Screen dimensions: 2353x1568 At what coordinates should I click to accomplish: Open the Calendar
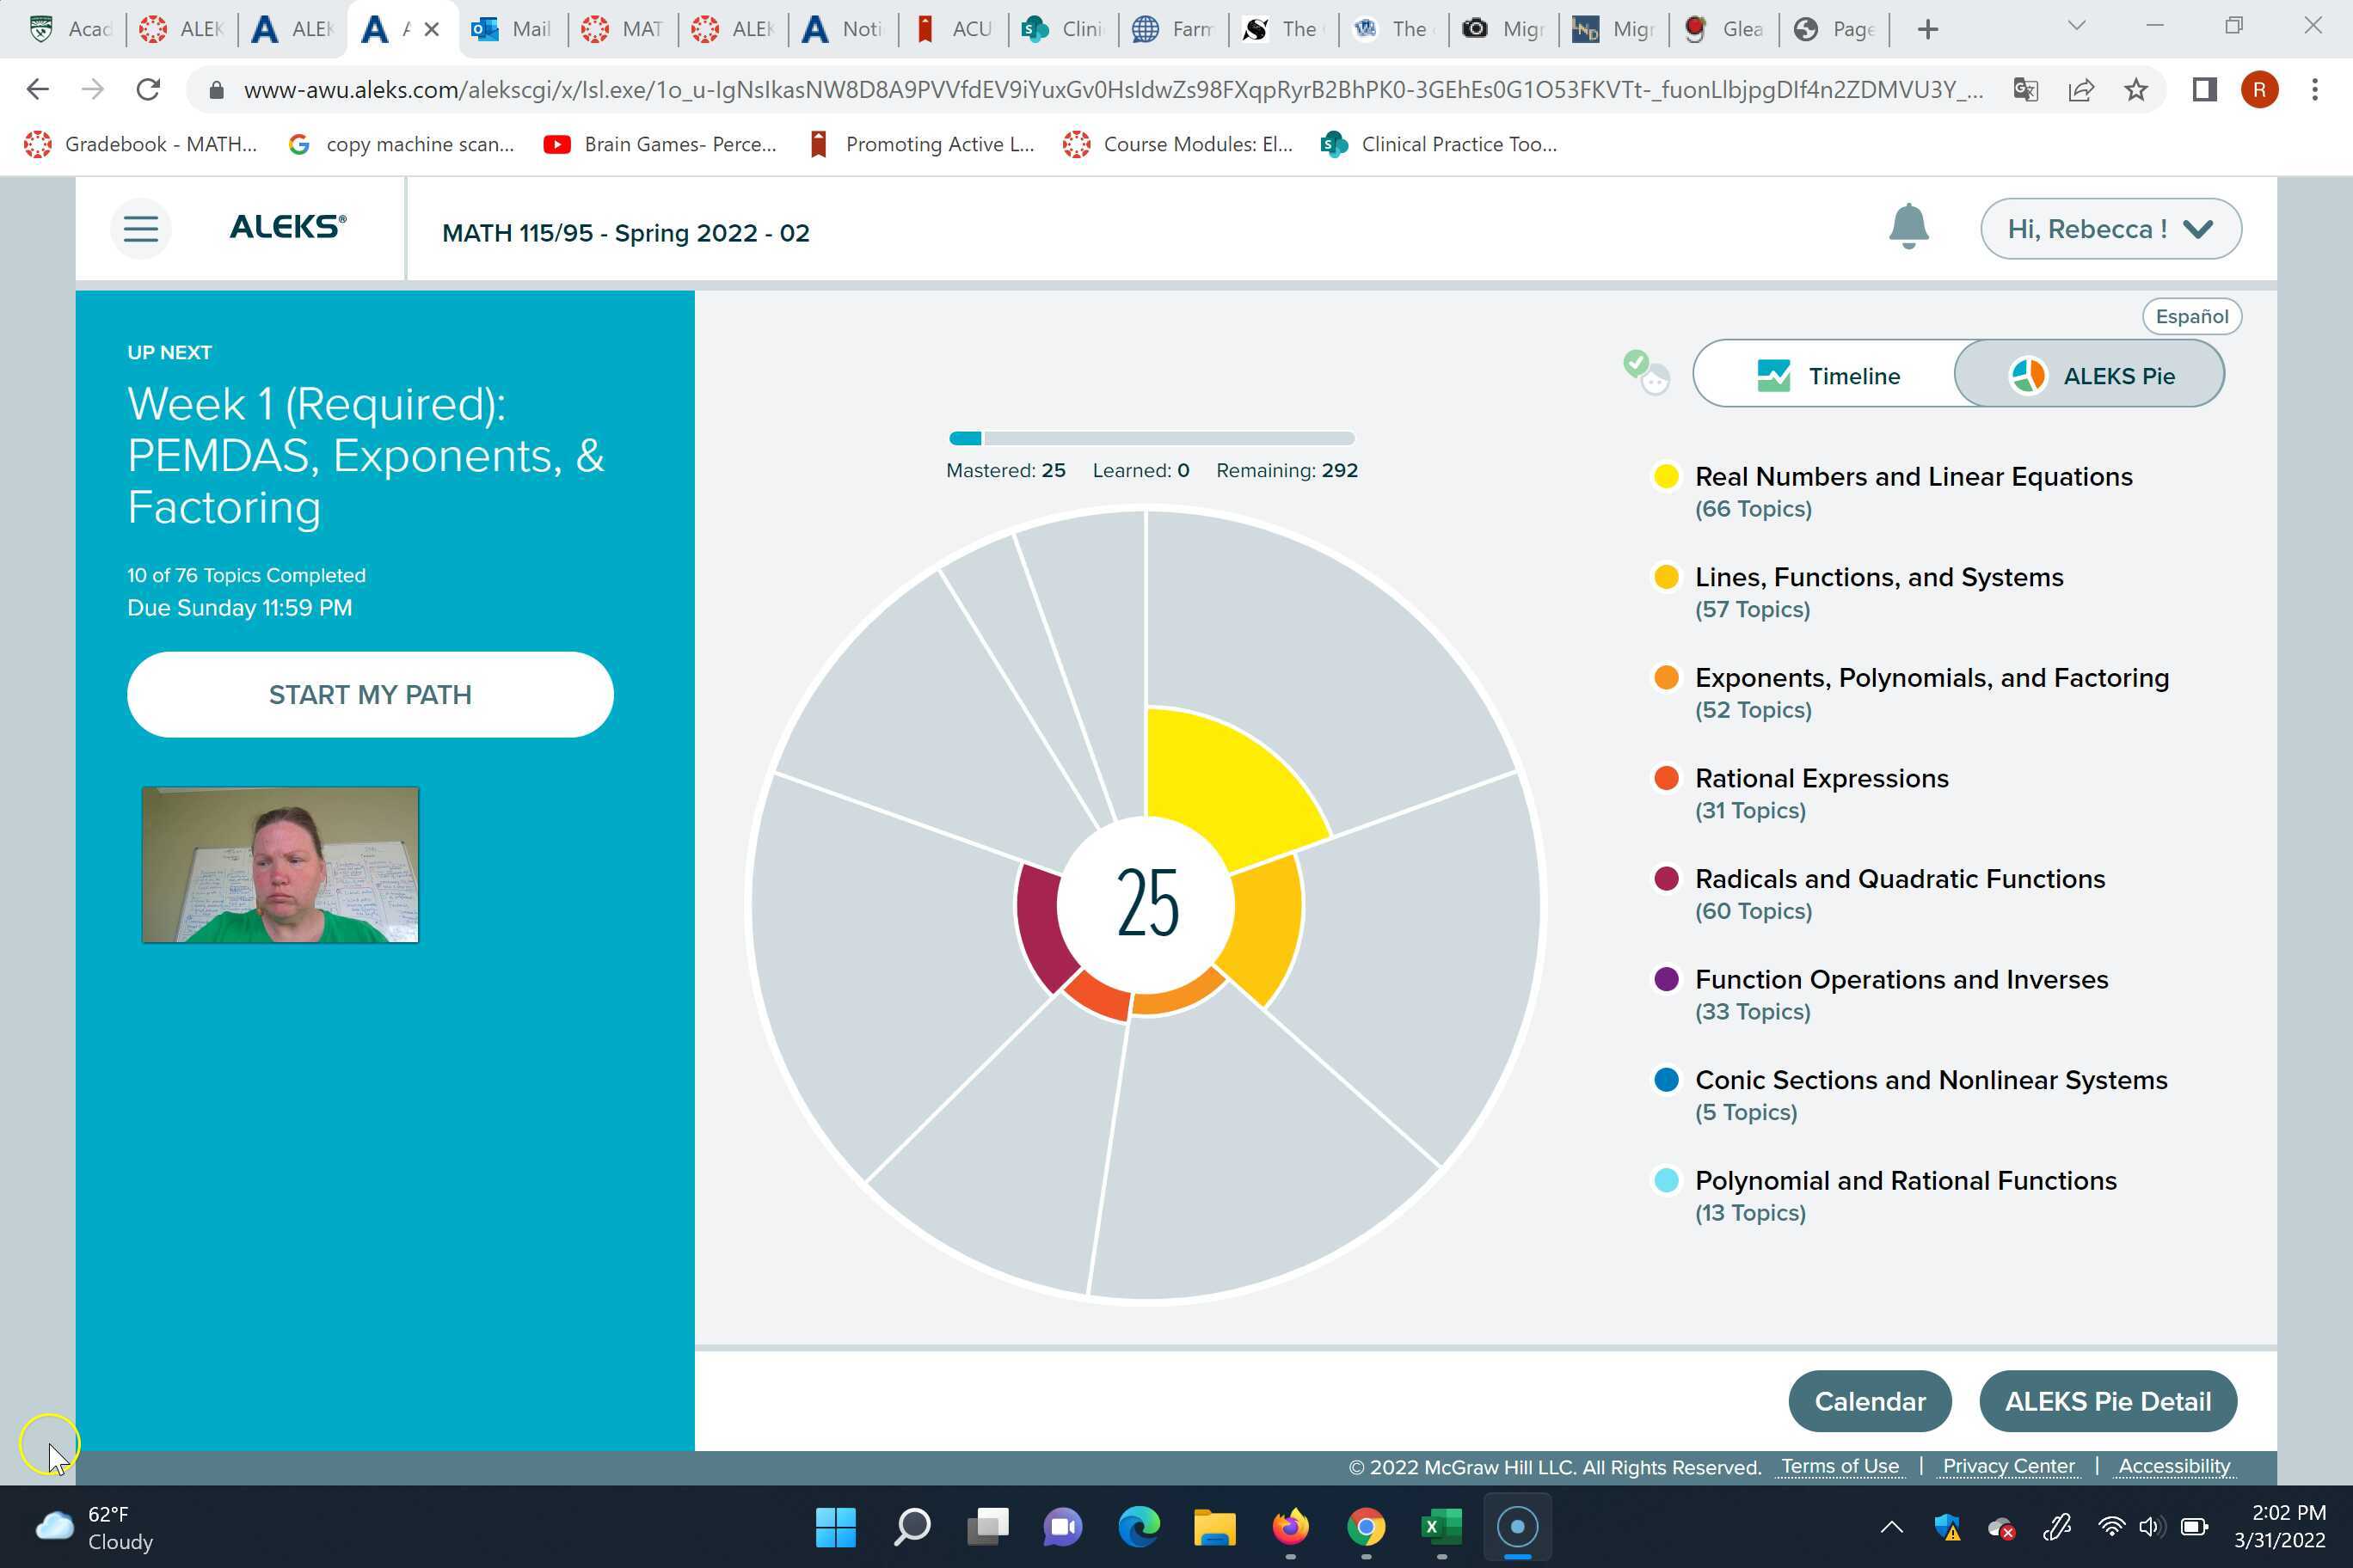point(1870,1401)
